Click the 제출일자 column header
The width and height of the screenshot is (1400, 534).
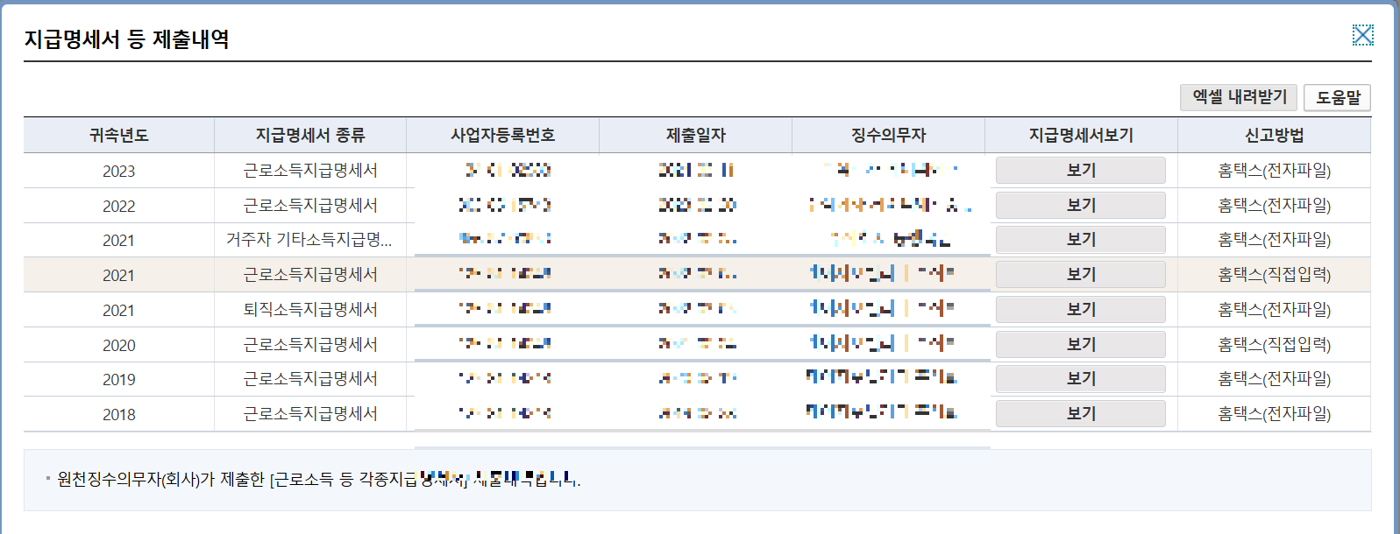(696, 136)
